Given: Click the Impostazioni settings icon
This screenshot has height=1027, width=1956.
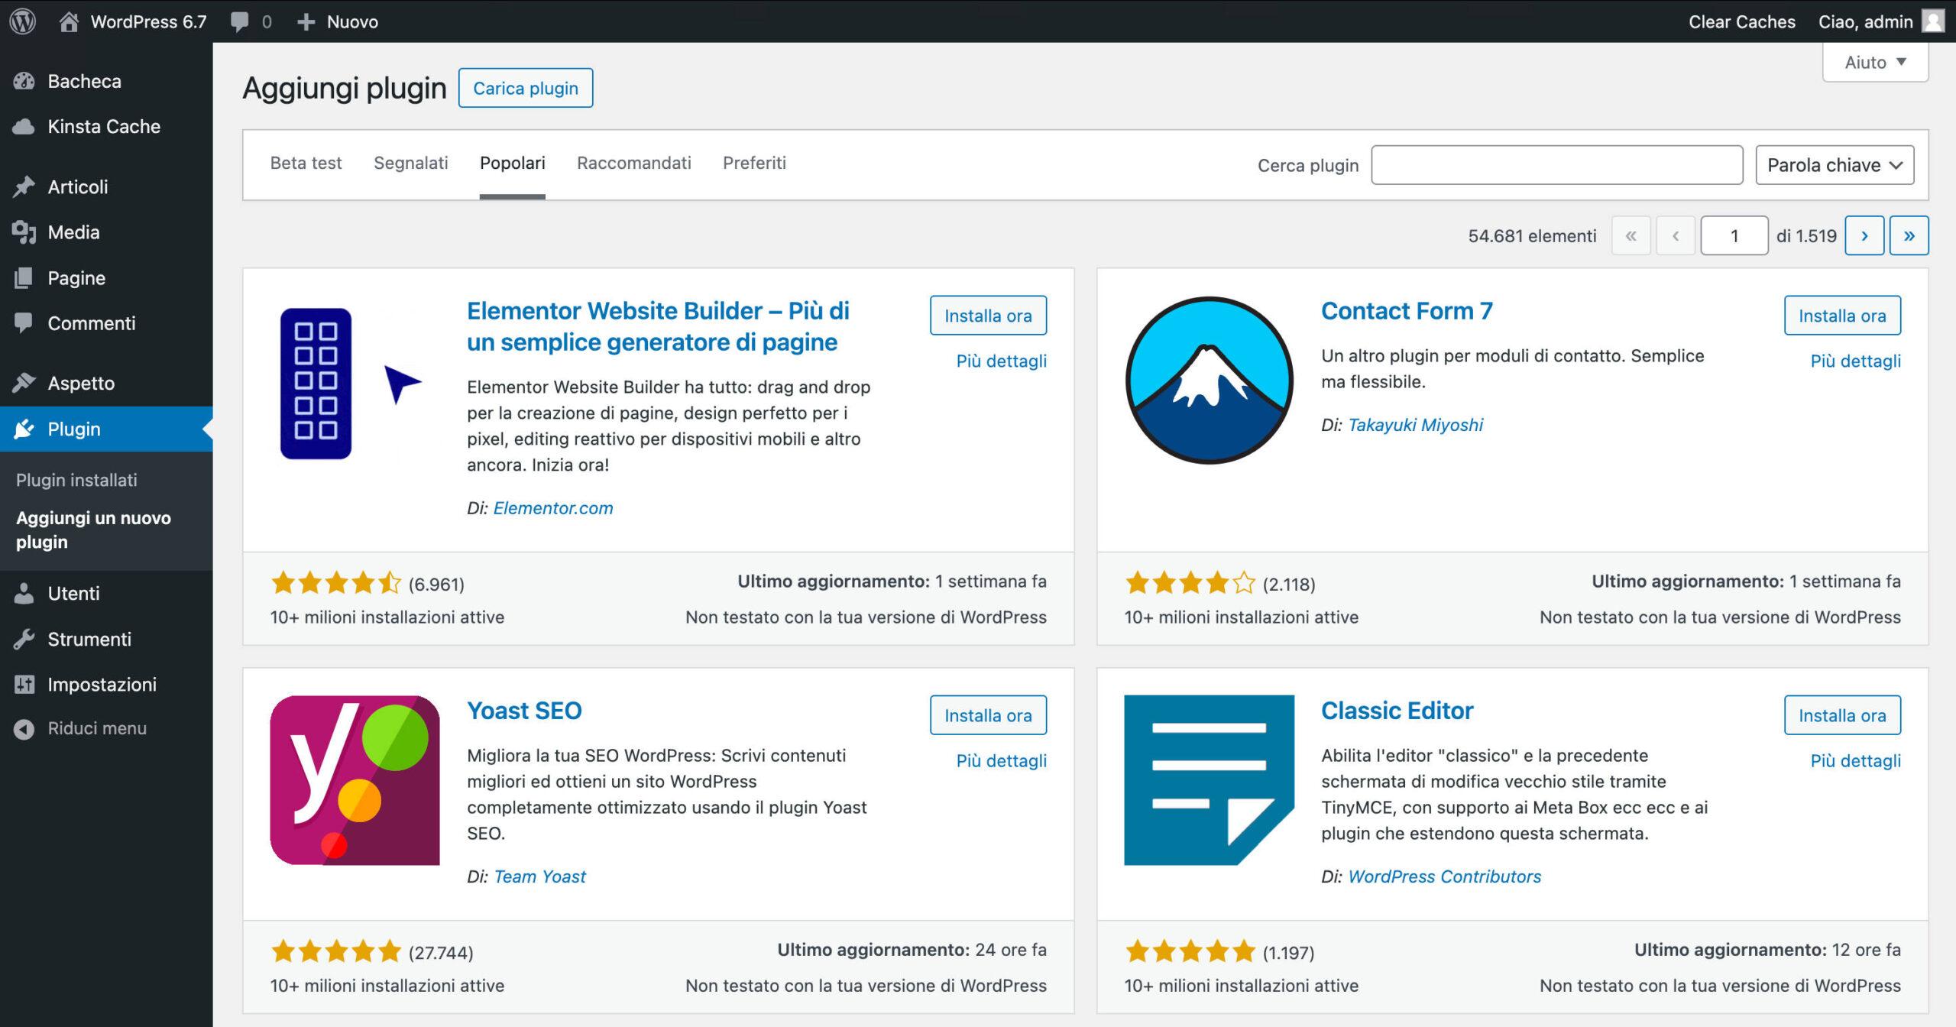Looking at the screenshot, I should point(24,684).
